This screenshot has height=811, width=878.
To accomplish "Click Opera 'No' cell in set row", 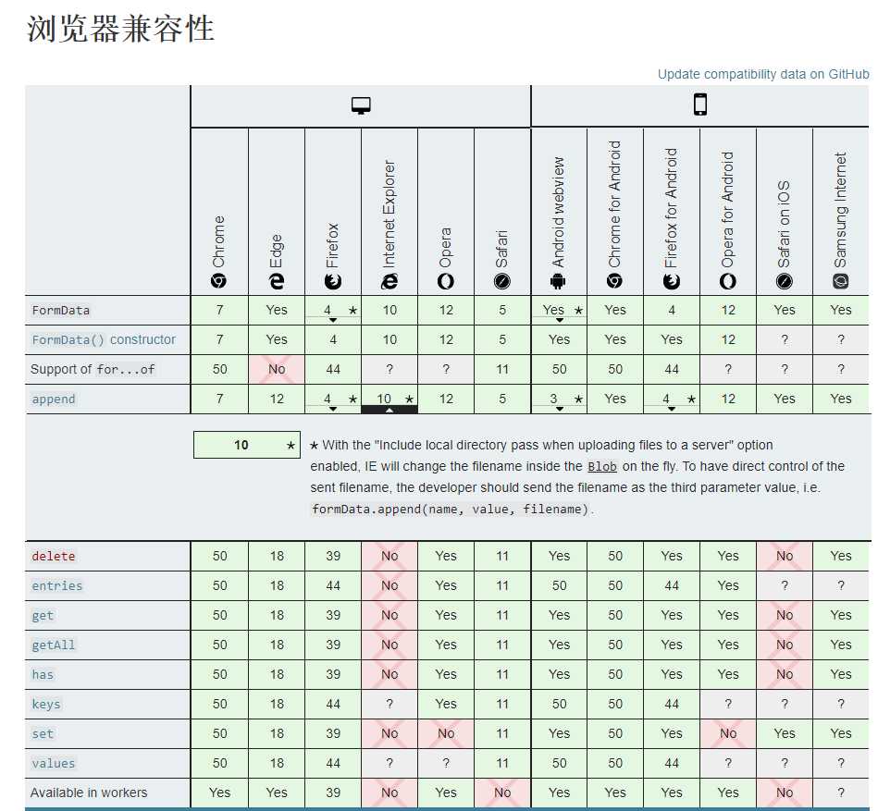I will pyautogui.click(x=446, y=733).
